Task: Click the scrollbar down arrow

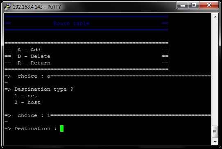Action: (x=215, y=142)
